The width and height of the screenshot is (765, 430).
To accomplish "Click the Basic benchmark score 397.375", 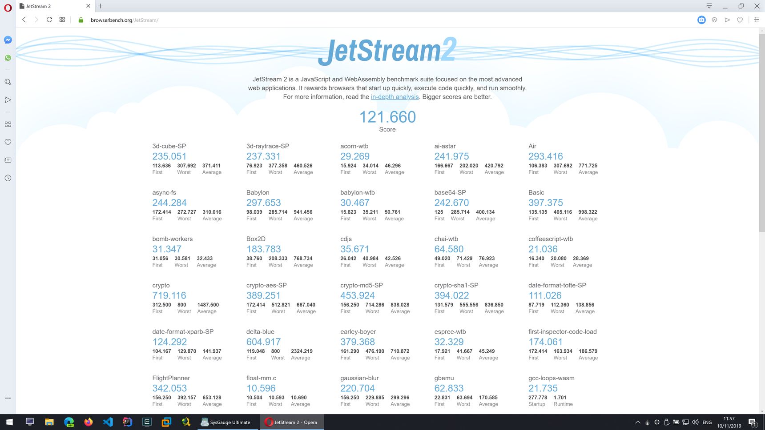I will [546, 203].
